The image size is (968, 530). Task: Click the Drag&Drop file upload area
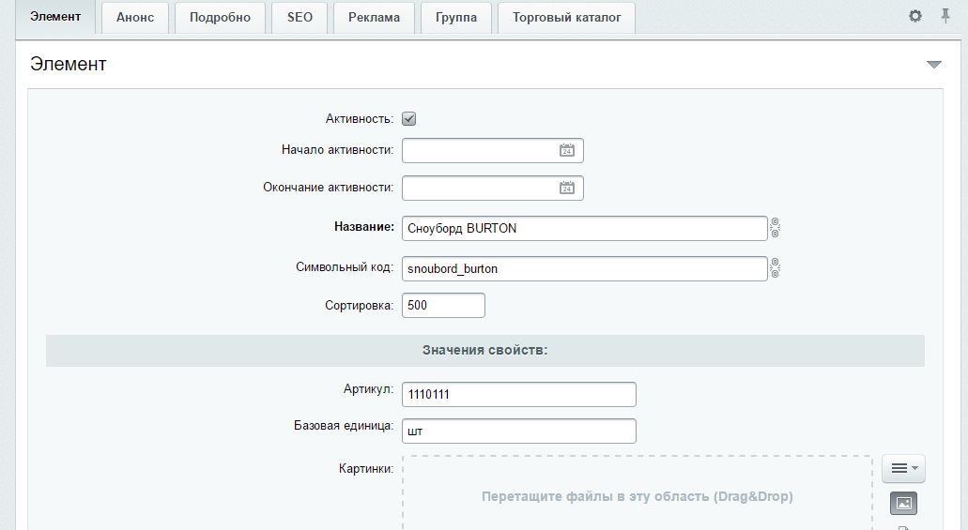[x=637, y=496]
